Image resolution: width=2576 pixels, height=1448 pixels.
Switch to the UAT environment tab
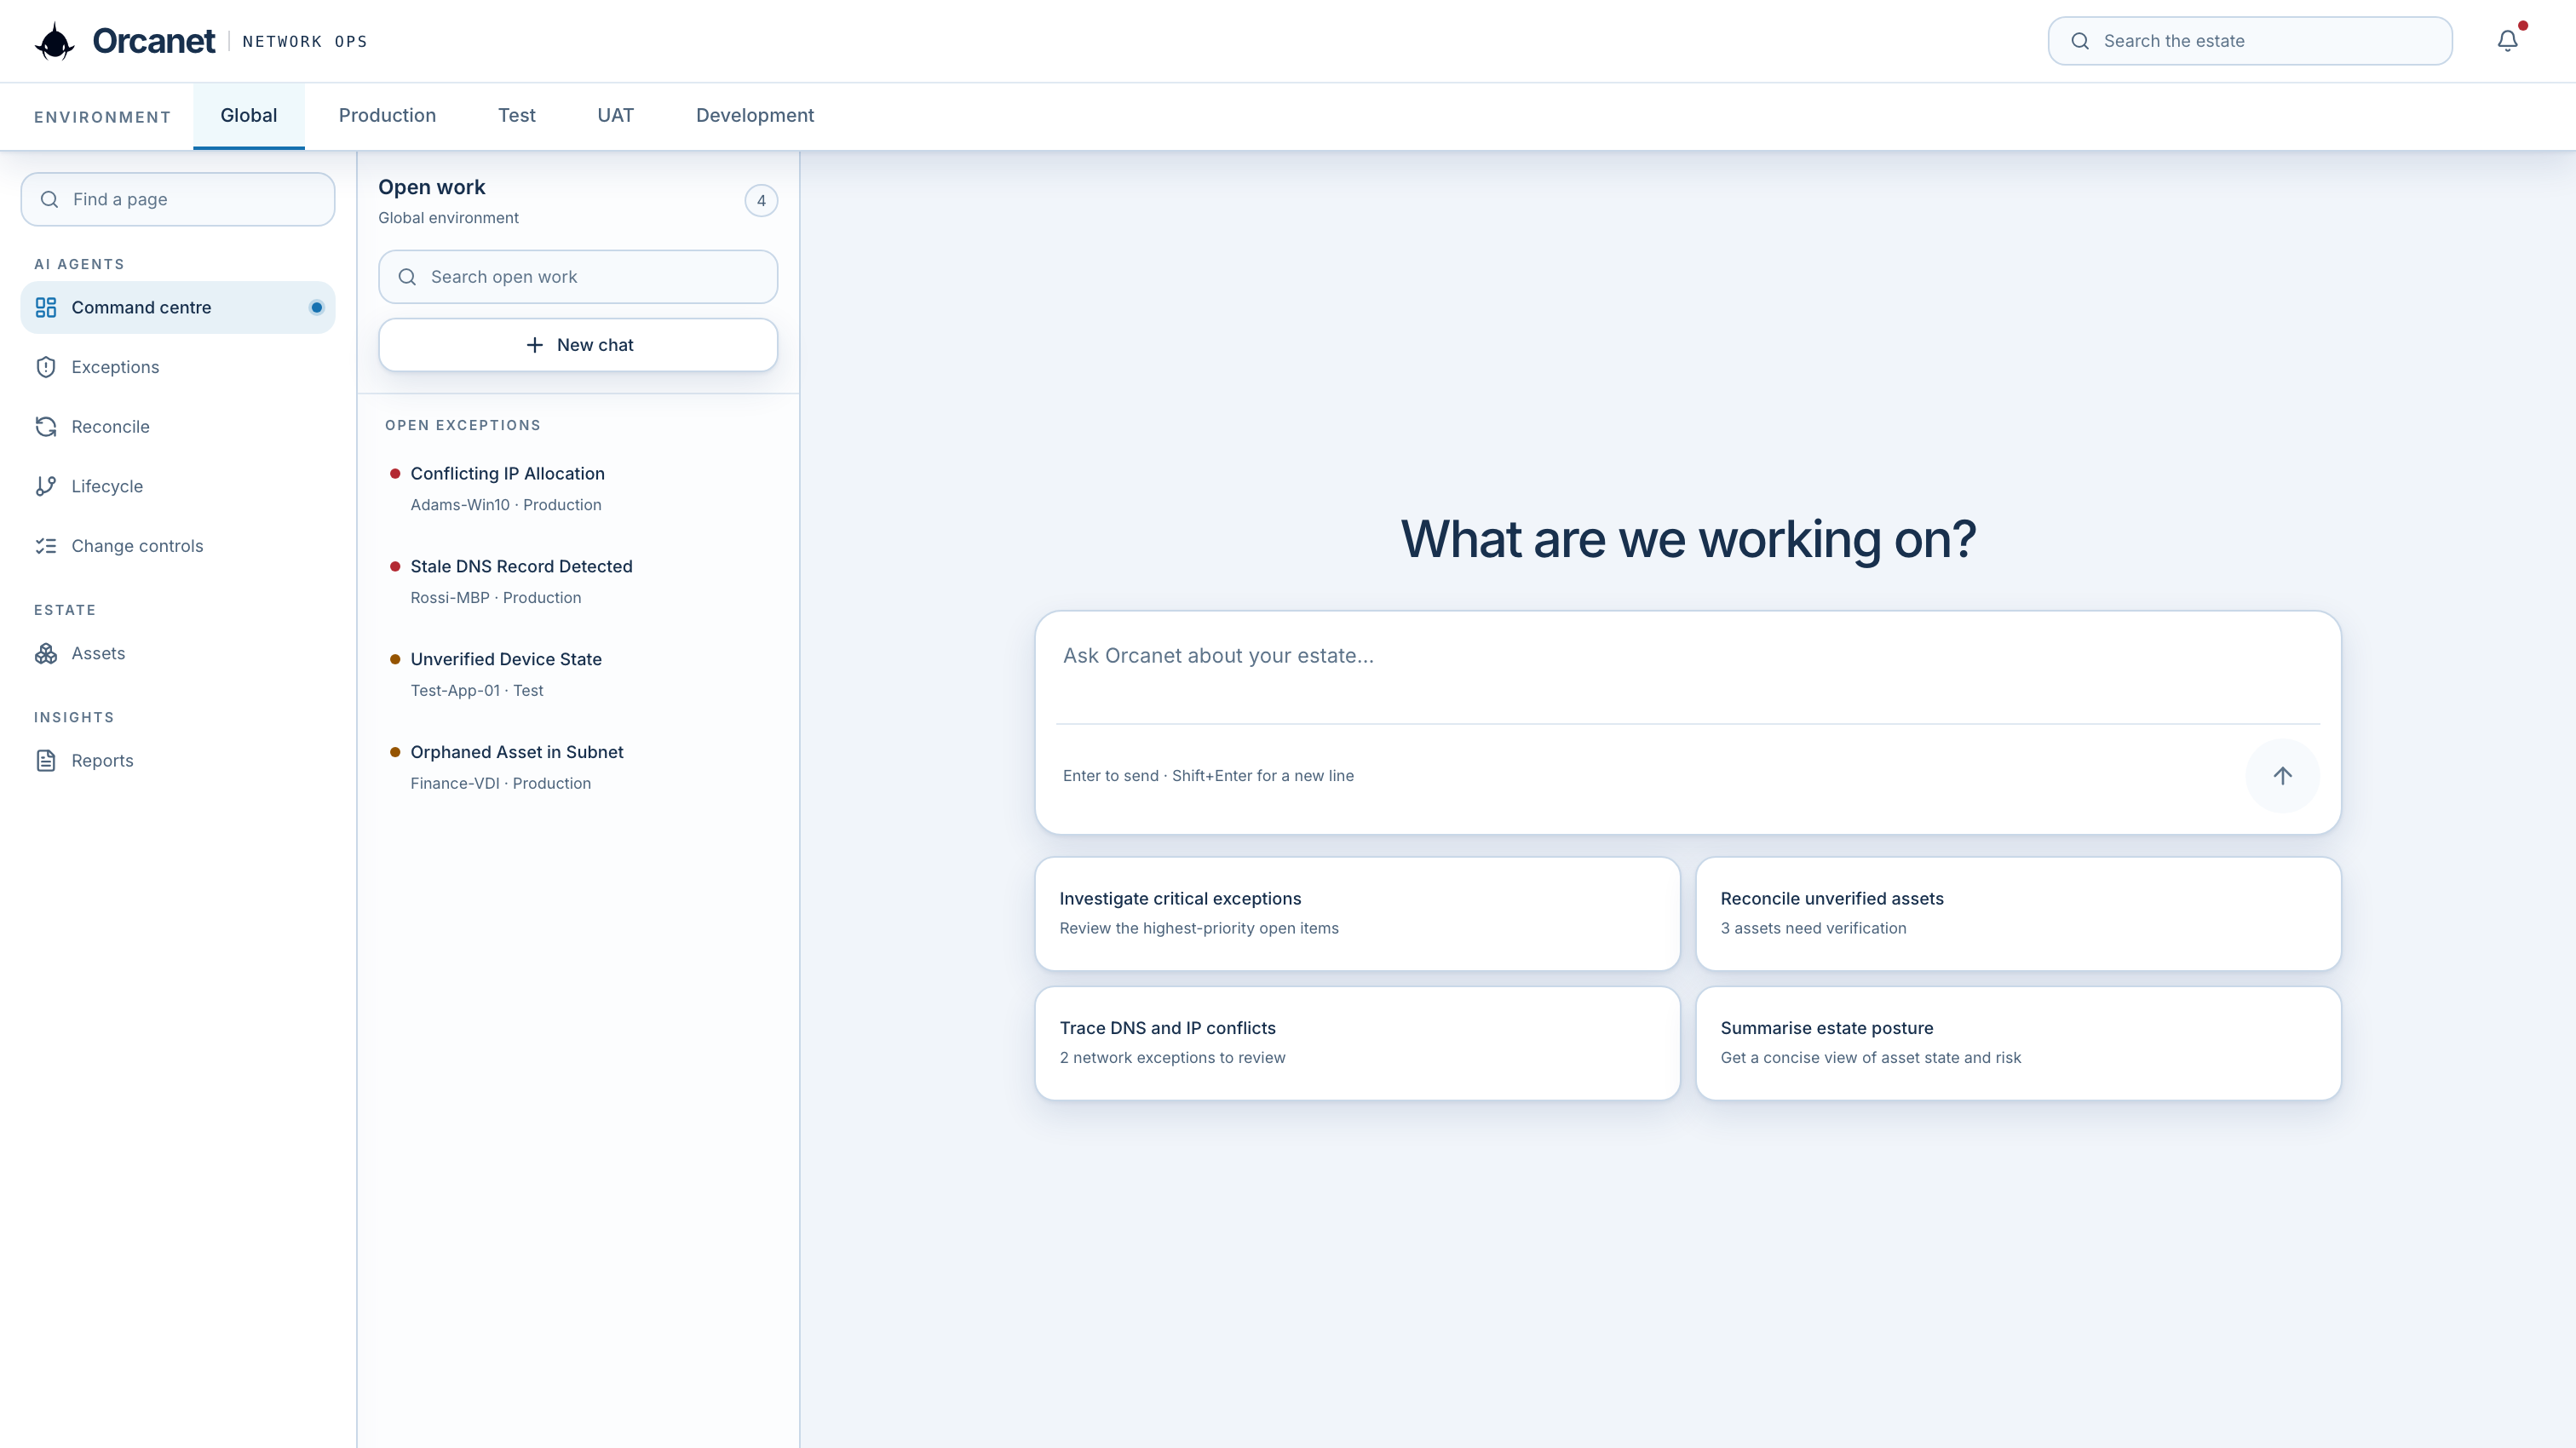click(x=615, y=116)
